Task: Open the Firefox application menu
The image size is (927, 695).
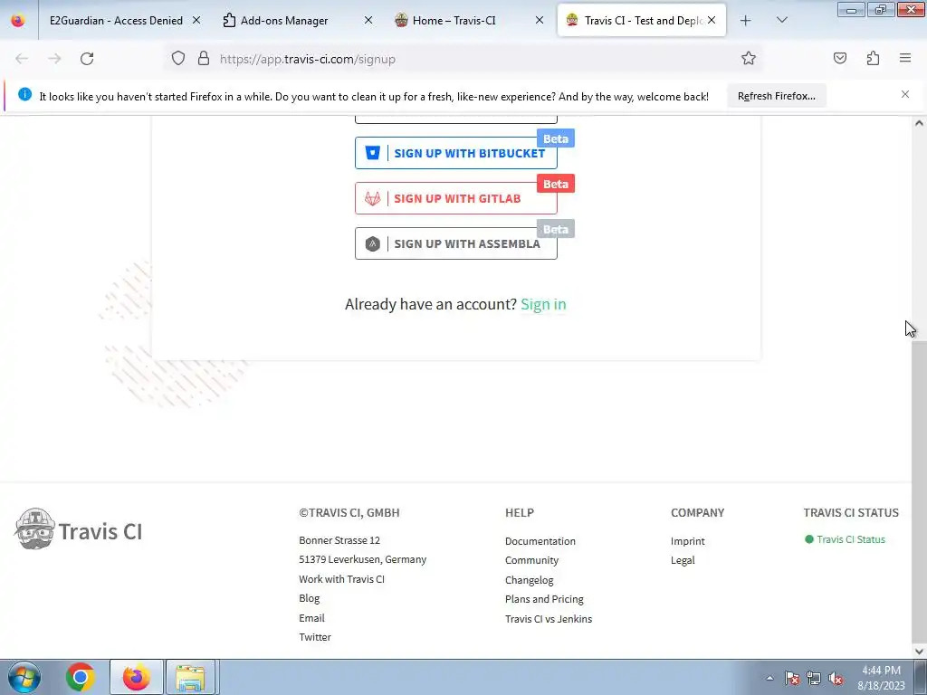Action: pos(905,58)
